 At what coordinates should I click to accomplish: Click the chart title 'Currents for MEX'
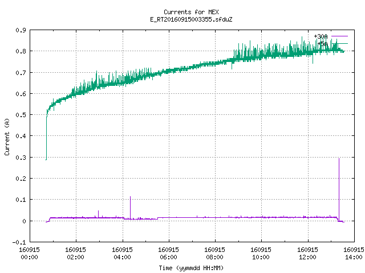[191, 12]
